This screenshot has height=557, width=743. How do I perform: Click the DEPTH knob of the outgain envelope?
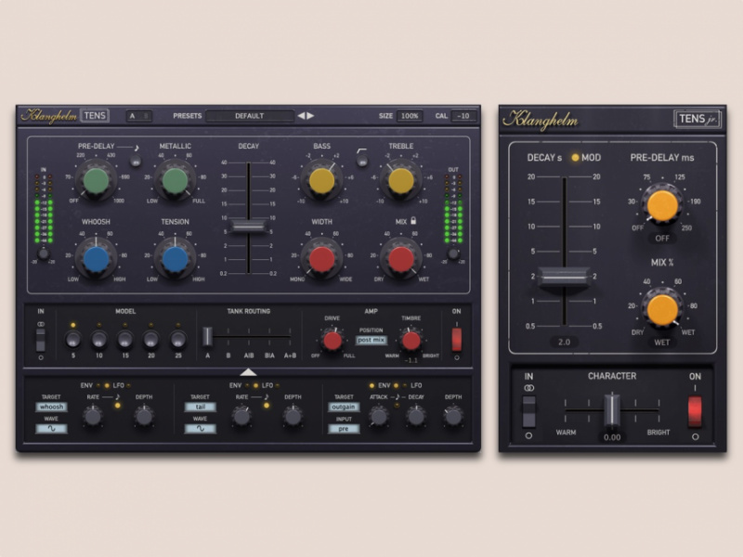(453, 417)
